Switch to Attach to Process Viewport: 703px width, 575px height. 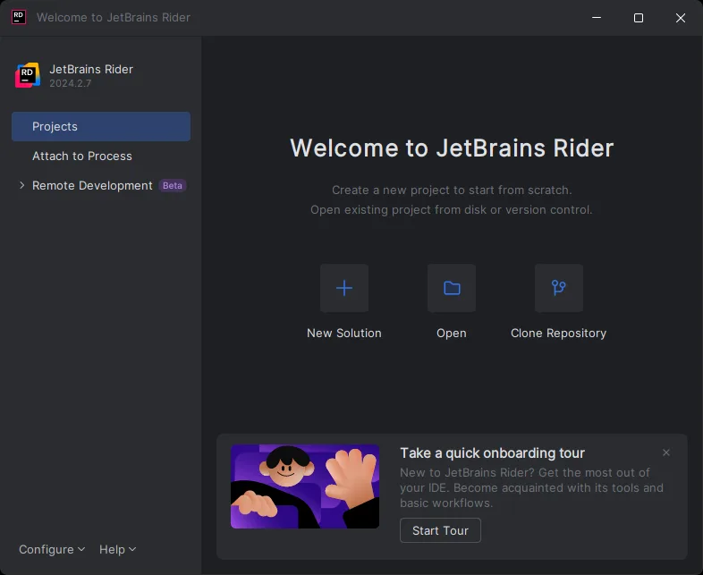[x=82, y=156]
